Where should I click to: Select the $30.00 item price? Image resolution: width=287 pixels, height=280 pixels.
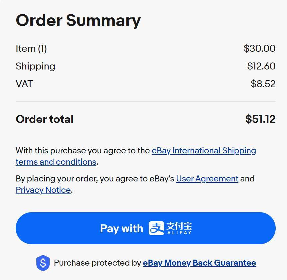coord(259,49)
